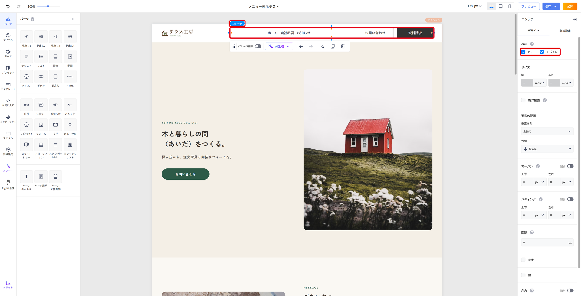
Task: Open the テーマ sidebar panel
Action: (8, 54)
